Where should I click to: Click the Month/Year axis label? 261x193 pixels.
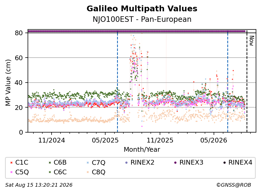coord(142,150)
